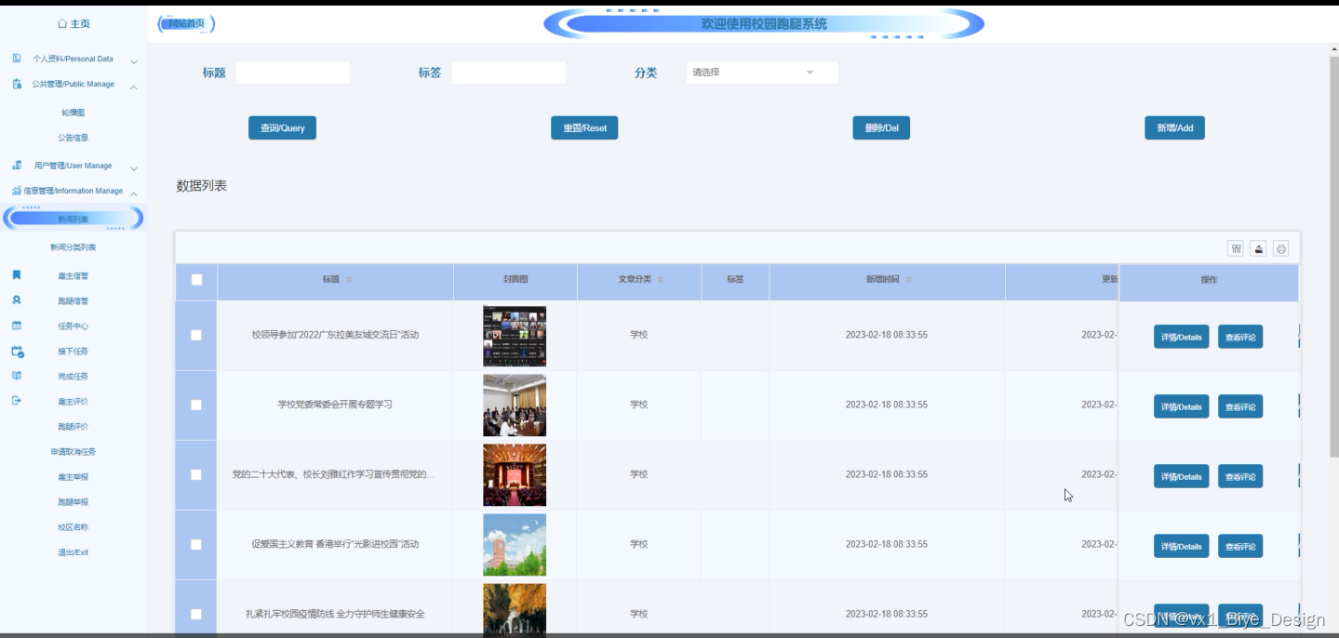
Task: Click the 新增/Add button
Action: [1174, 128]
